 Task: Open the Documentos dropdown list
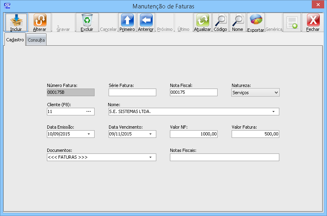(x=150, y=157)
